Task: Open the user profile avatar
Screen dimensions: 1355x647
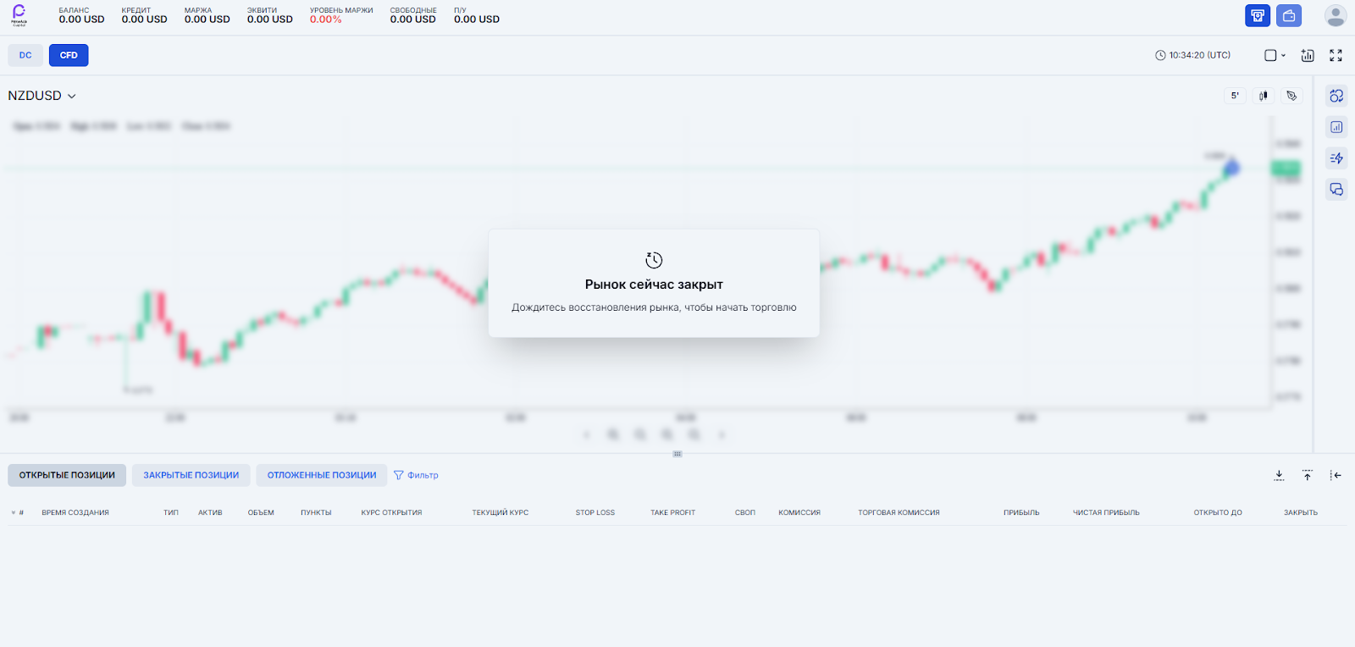Action: click(1336, 15)
